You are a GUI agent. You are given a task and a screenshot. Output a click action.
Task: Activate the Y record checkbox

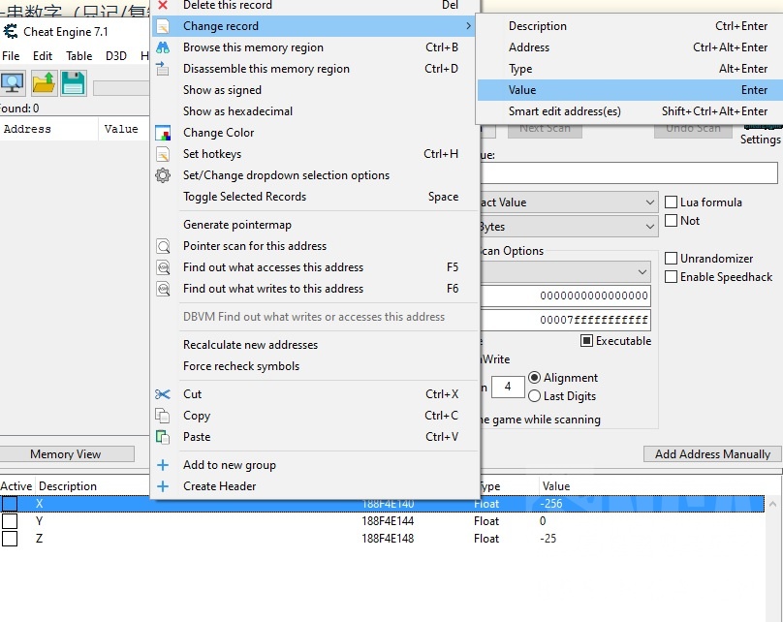(10, 521)
